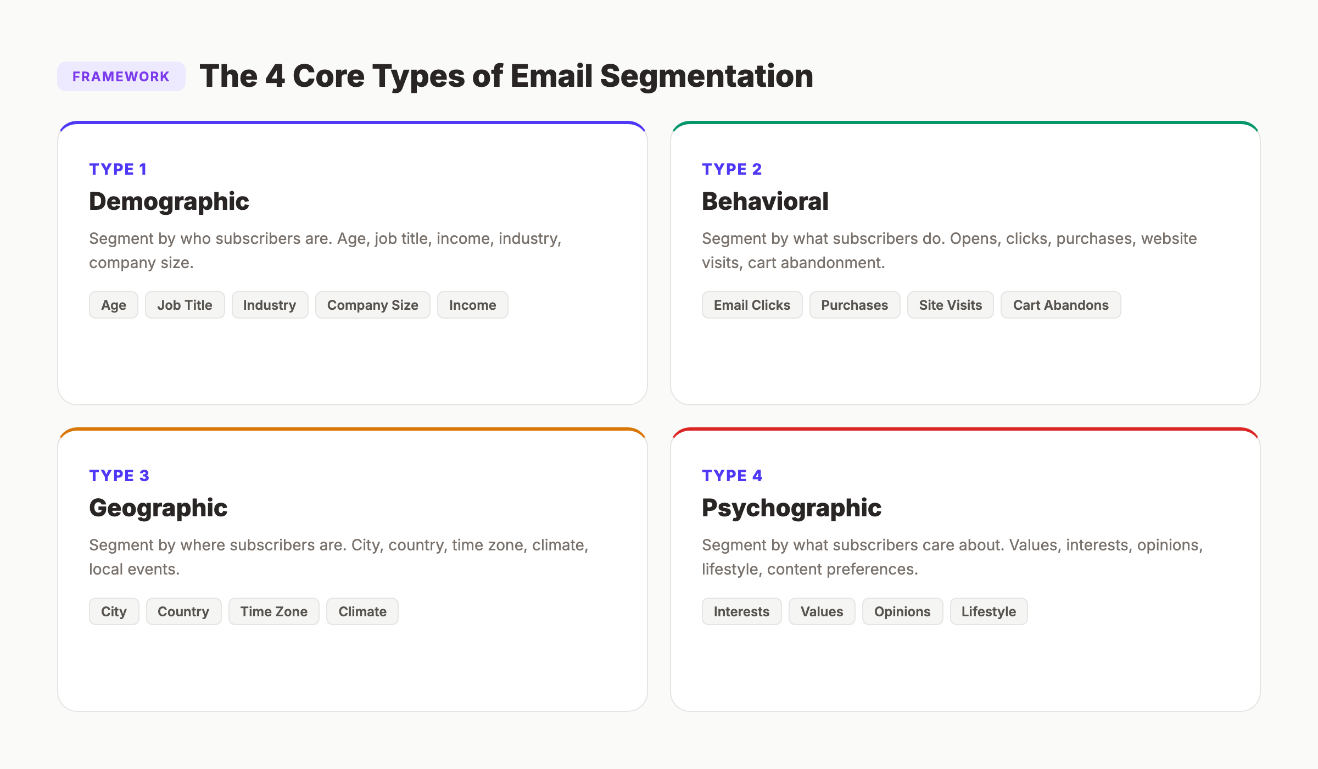Select the Site Visits tag
The width and height of the screenshot is (1318, 769).
point(950,305)
